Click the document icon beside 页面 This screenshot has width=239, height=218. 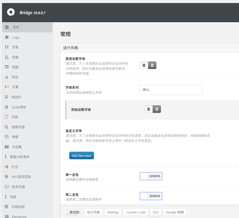click(x=6, y=117)
